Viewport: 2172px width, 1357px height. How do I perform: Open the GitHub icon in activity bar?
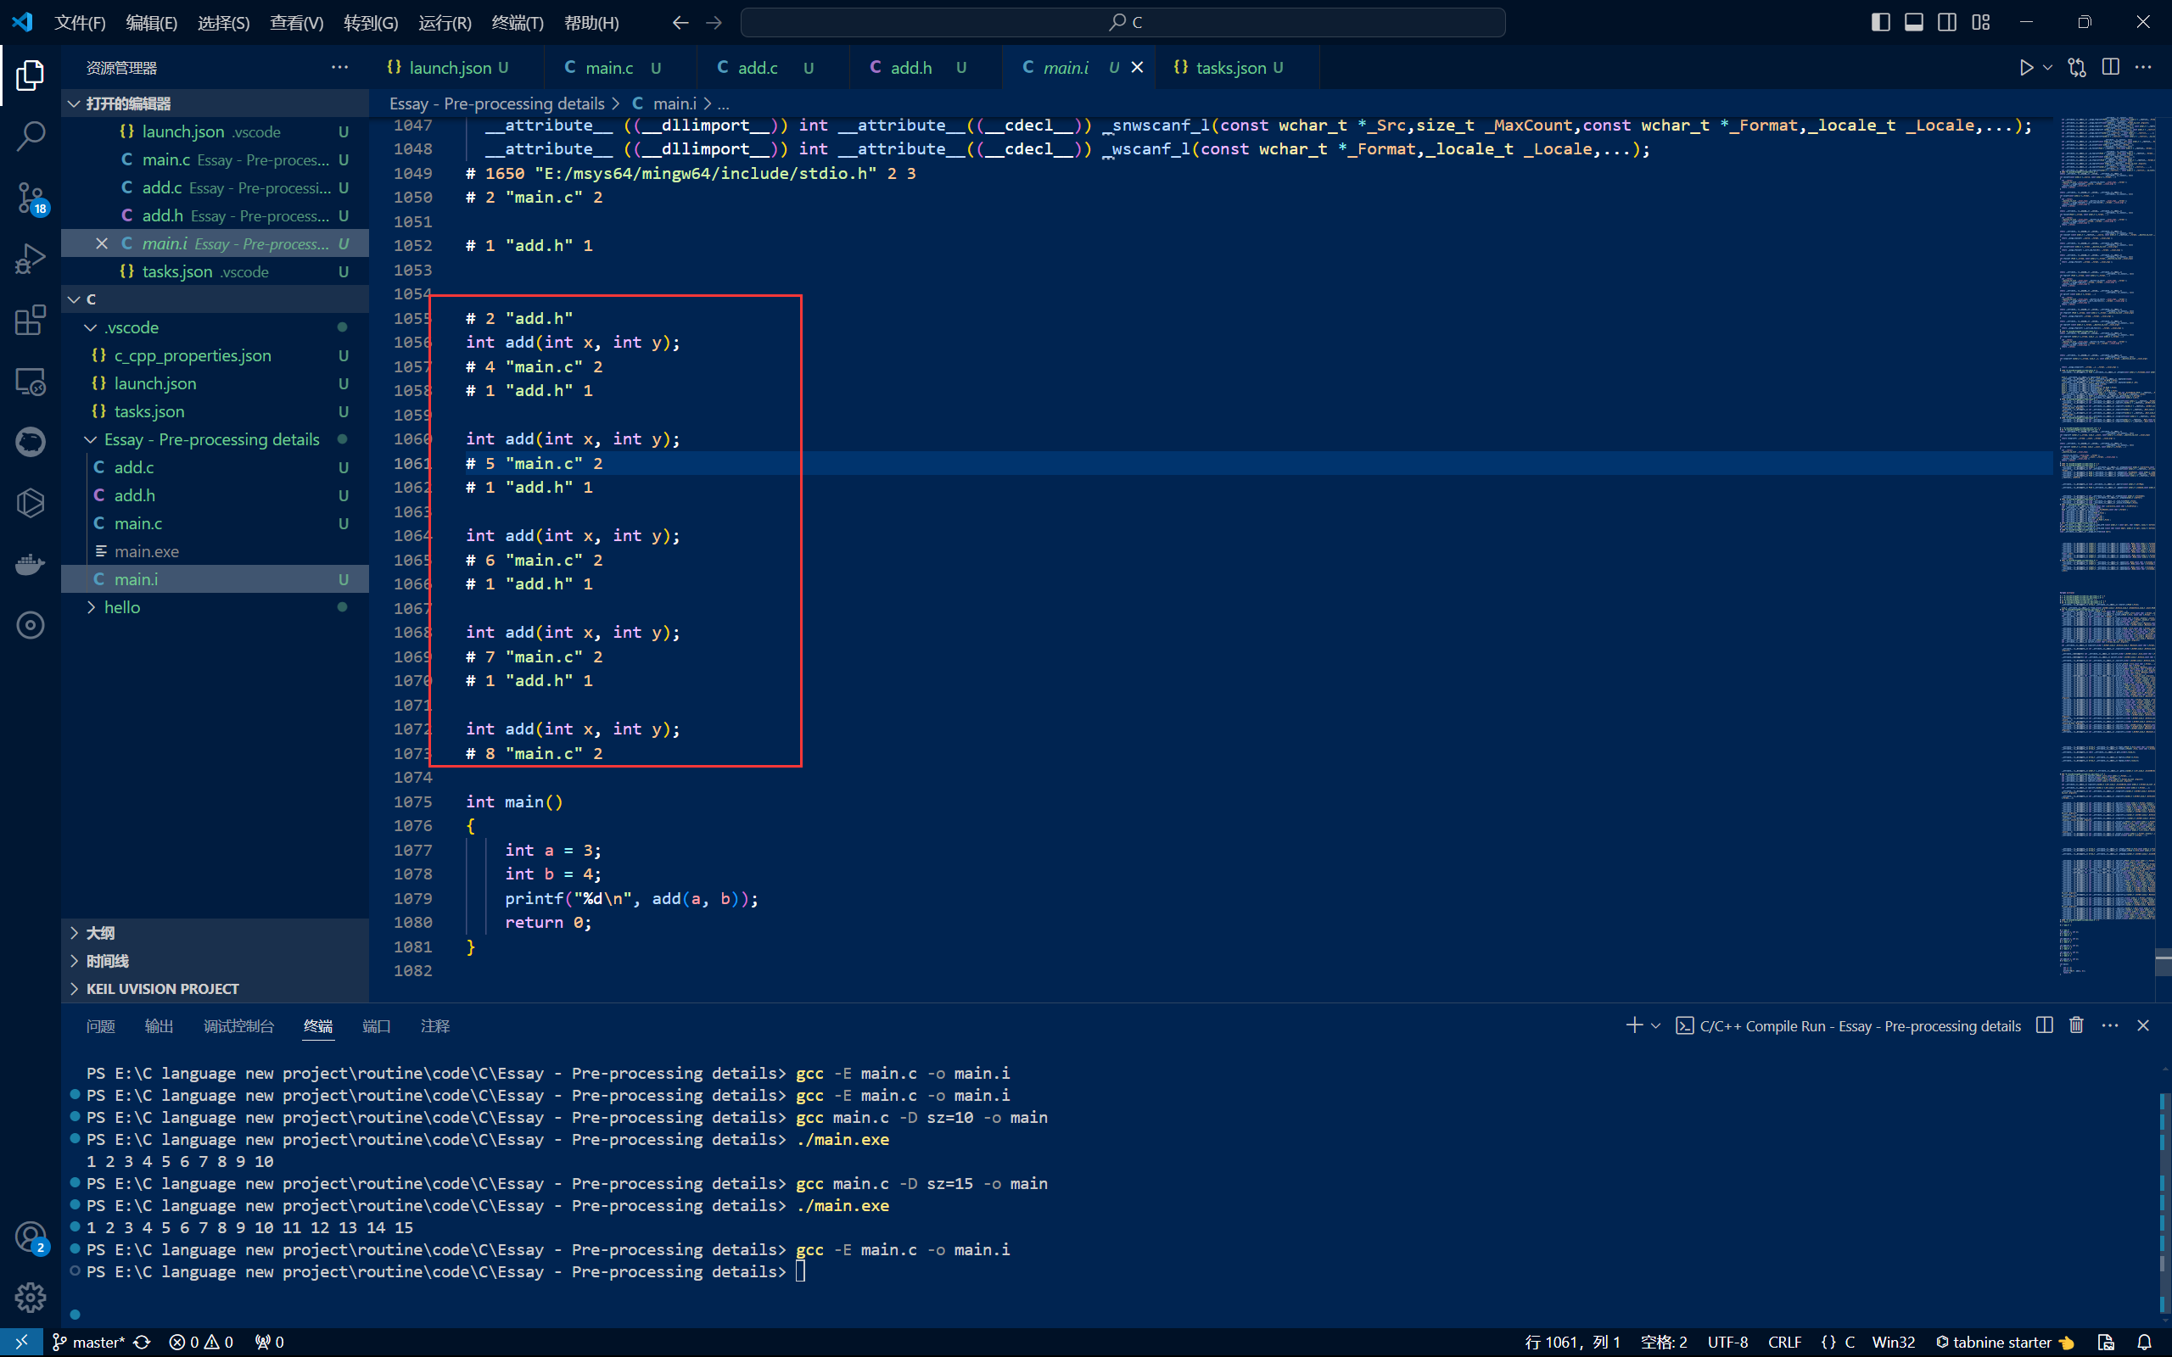pyautogui.click(x=31, y=442)
